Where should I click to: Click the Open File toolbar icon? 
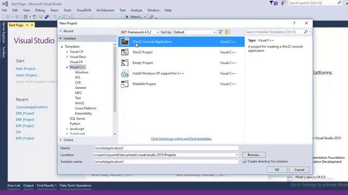tap(35, 17)
